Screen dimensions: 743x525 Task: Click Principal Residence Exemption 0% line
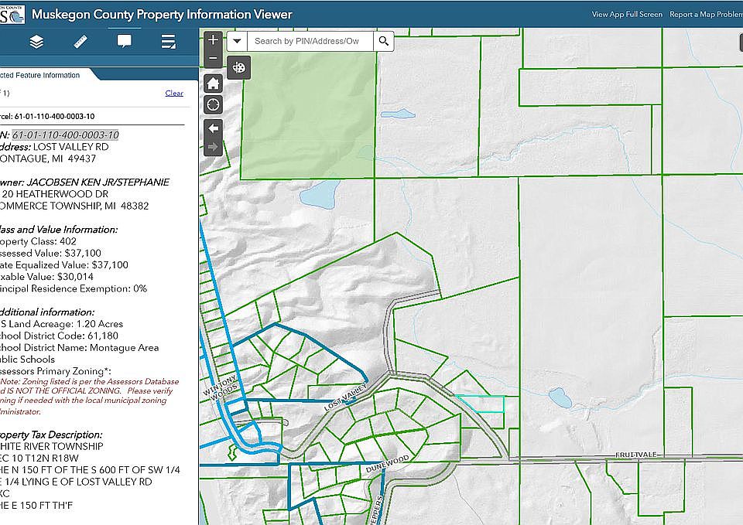point(74,288)
